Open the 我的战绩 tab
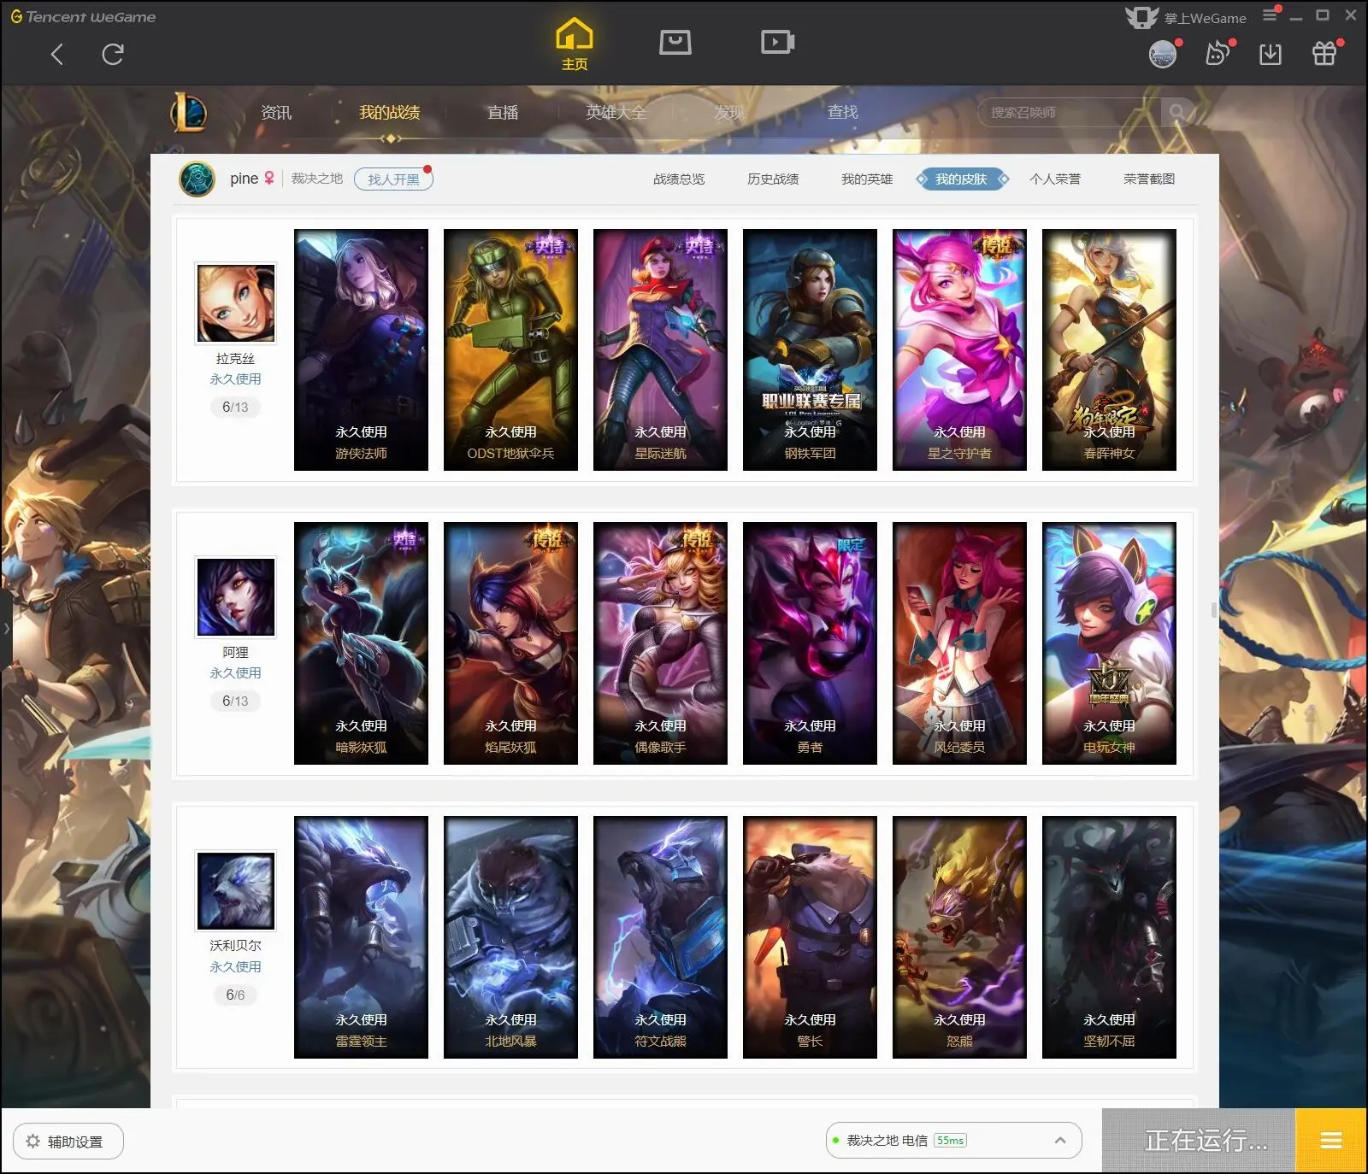This screenshot has width=1368, height=1174. click(389, 112)
